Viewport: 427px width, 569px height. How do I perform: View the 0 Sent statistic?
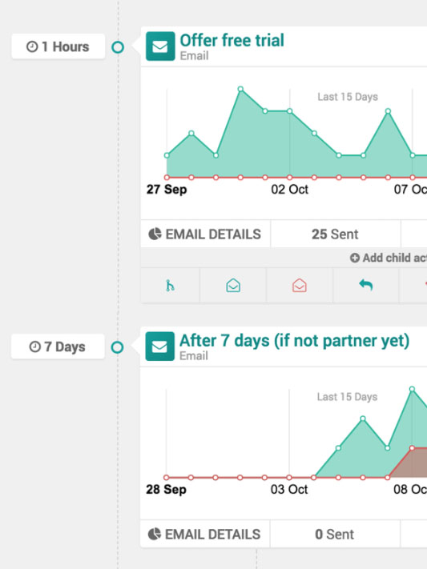point(334,534)
